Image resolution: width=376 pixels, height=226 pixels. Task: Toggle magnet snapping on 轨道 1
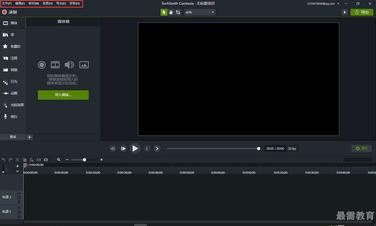19,212
